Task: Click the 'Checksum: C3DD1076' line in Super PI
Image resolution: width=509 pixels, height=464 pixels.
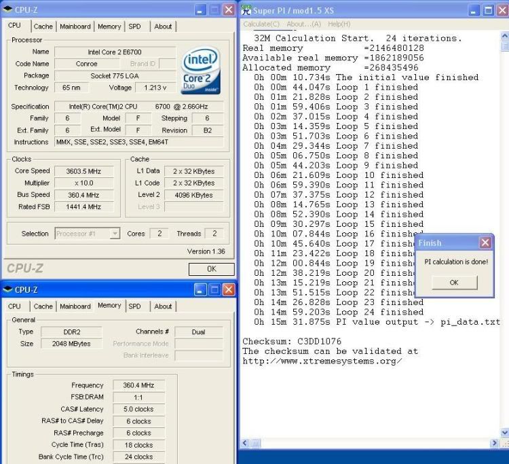Action: pos(292,342)
